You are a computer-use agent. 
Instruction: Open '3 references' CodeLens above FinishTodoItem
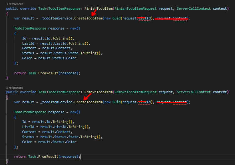coord(14,4)
